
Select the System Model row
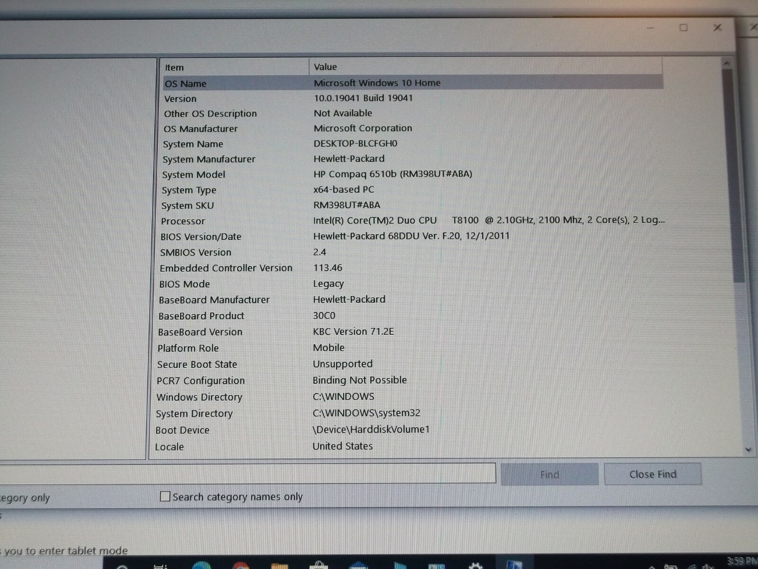pos(413,174)
